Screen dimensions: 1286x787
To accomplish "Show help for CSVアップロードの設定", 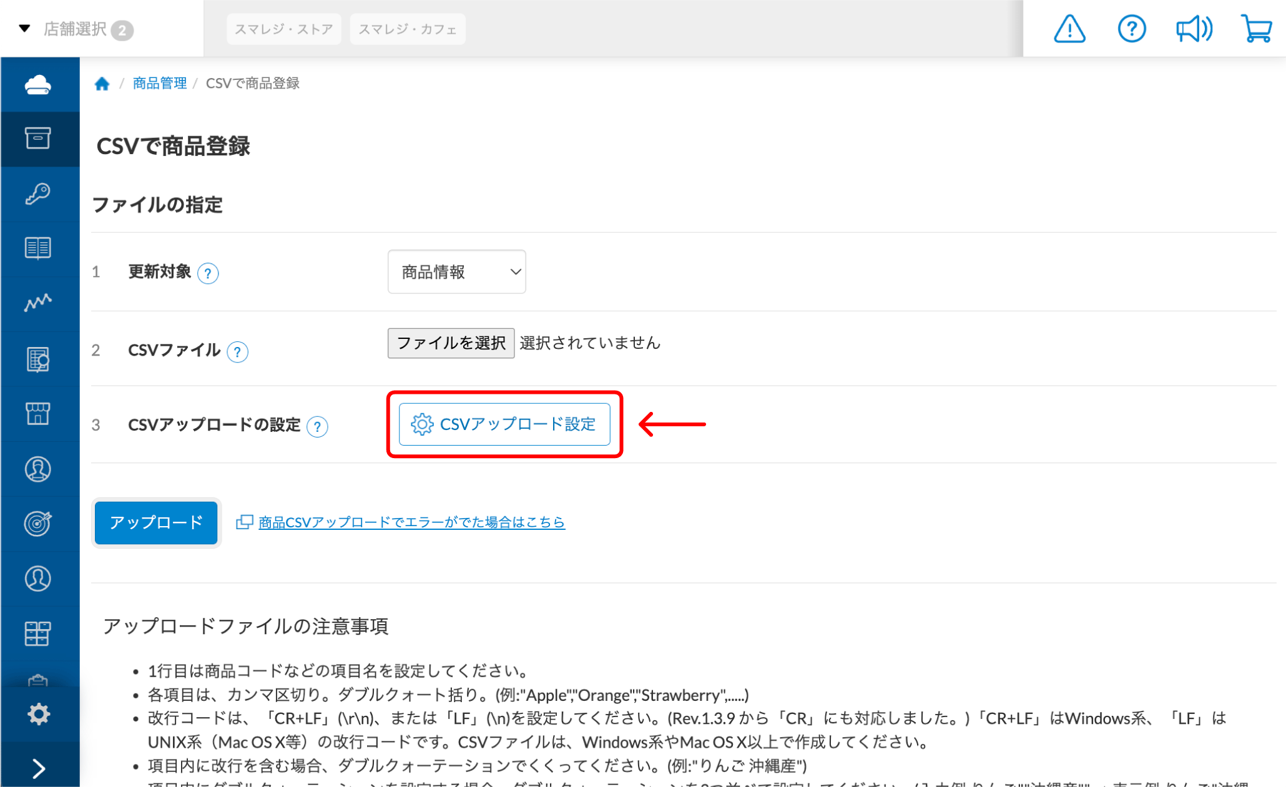I will click(x=318, y=427).
